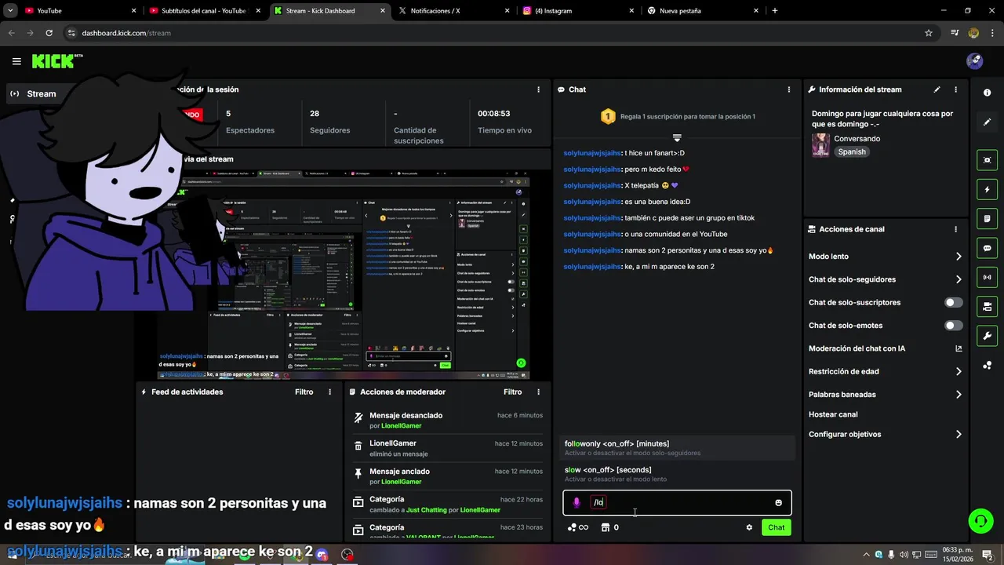Open Feed de actividades options menu
Screen dimensions: 1004x565
click(x=329, y=392)
